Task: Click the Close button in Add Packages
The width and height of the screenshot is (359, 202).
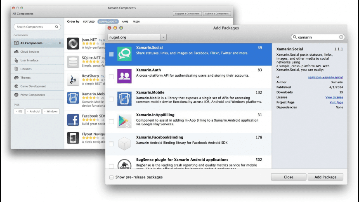Action: pyautogui.click(x=288, y=177)
